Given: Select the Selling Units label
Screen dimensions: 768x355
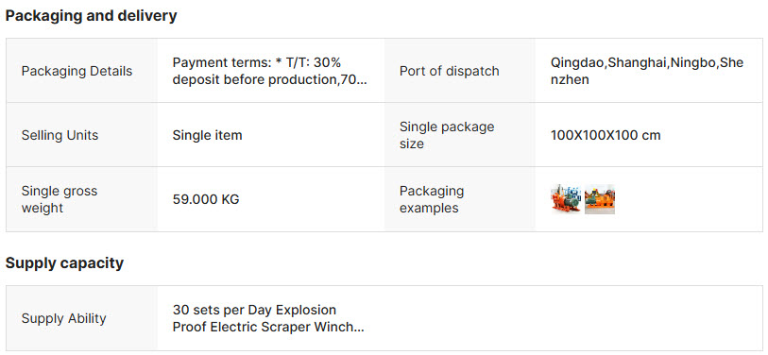Looking at the screenshot, I should pyautogui.click(x=60, y=135).
